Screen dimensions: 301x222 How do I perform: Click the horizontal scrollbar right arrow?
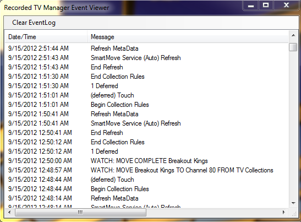284,212
